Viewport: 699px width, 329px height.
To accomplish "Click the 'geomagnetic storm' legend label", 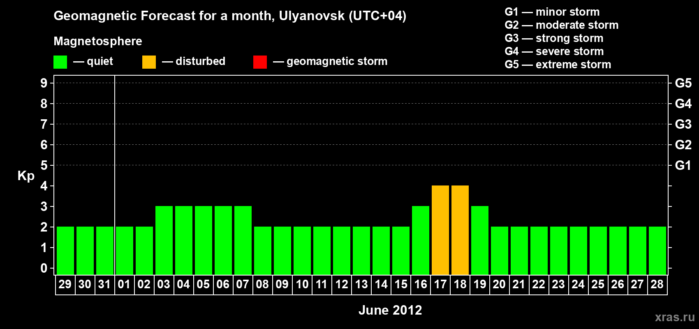I will coord(337,61).
